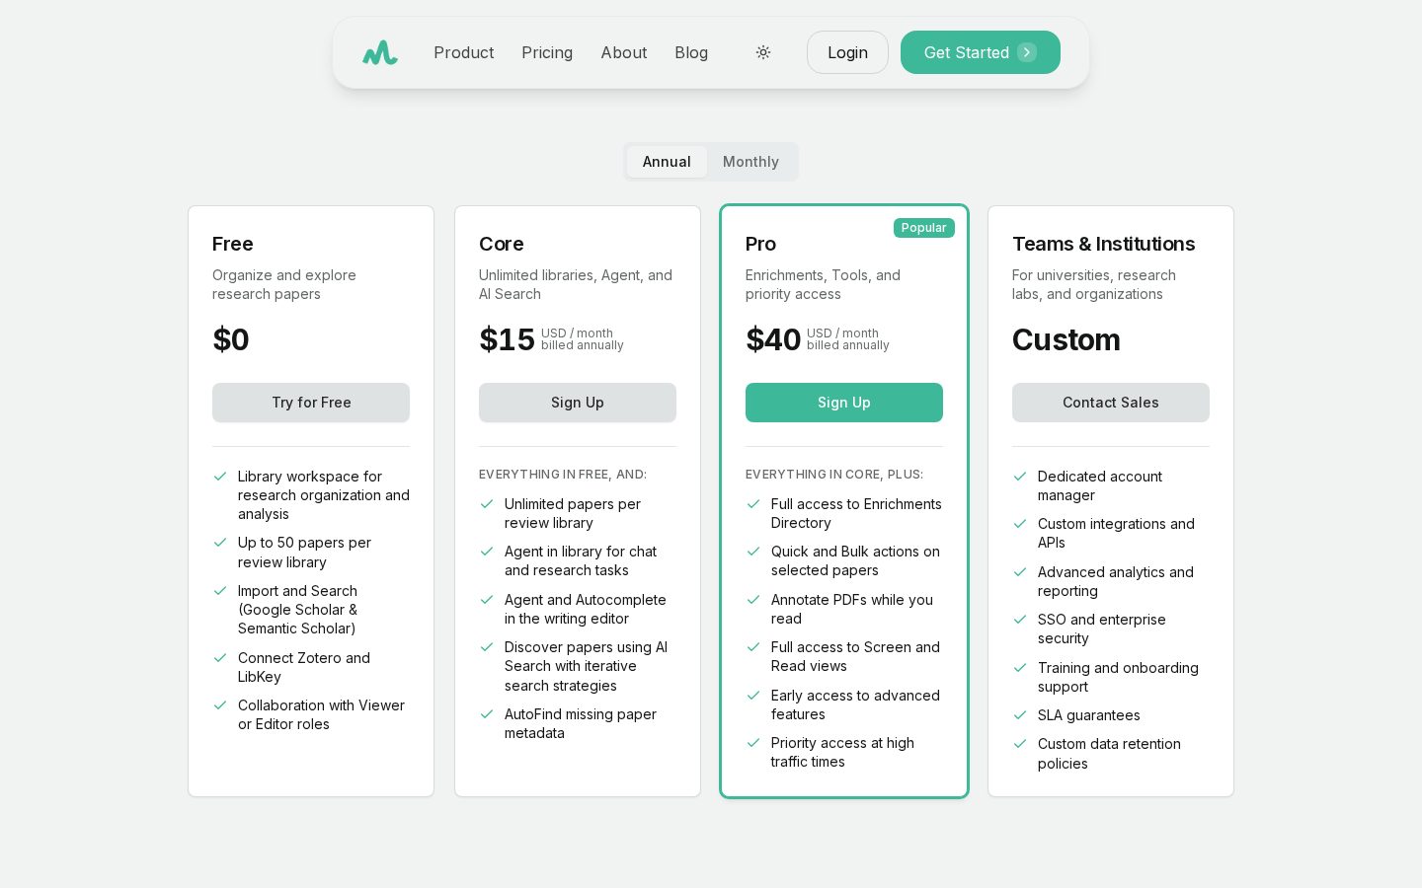Click the Teams & Institutions heading
1422x888 pixels.
[x=1103, y=244]
